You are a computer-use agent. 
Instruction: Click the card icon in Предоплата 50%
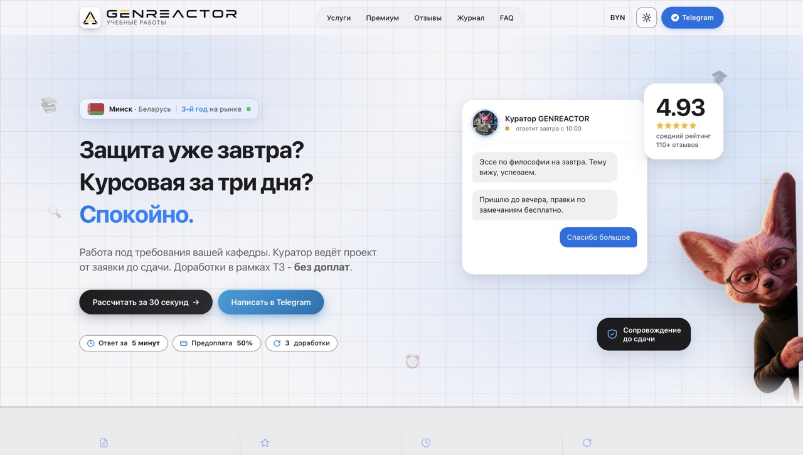click(x=184, y=343)
